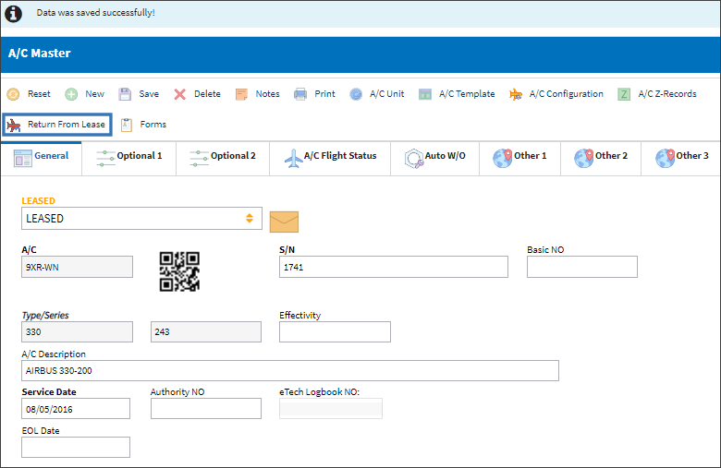Click the Forms button label

pos(153,124)
